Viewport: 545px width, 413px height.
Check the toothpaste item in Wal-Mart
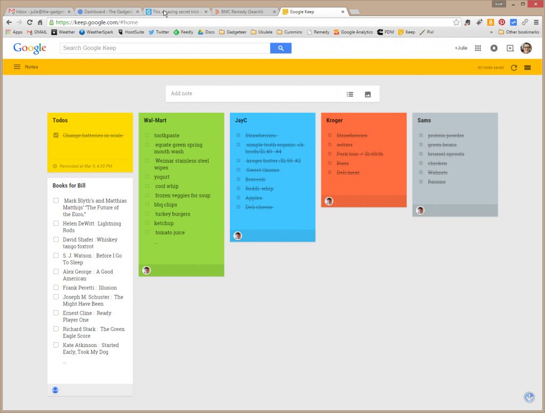147,135
